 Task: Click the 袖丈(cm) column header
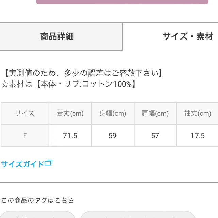tap(198, 113)
